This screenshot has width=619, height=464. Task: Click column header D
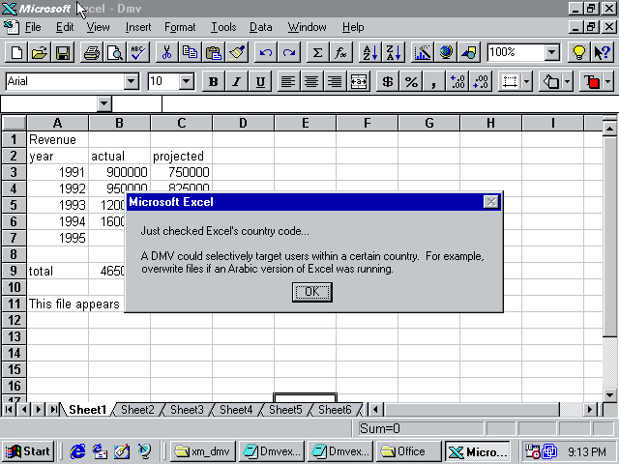click(x=243, y=123)
